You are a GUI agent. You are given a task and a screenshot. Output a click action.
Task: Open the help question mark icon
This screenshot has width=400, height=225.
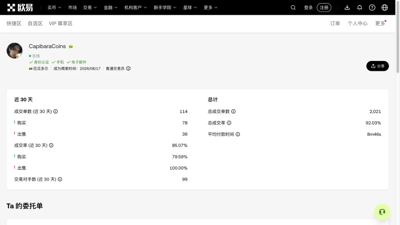click(x=372, y=7)
